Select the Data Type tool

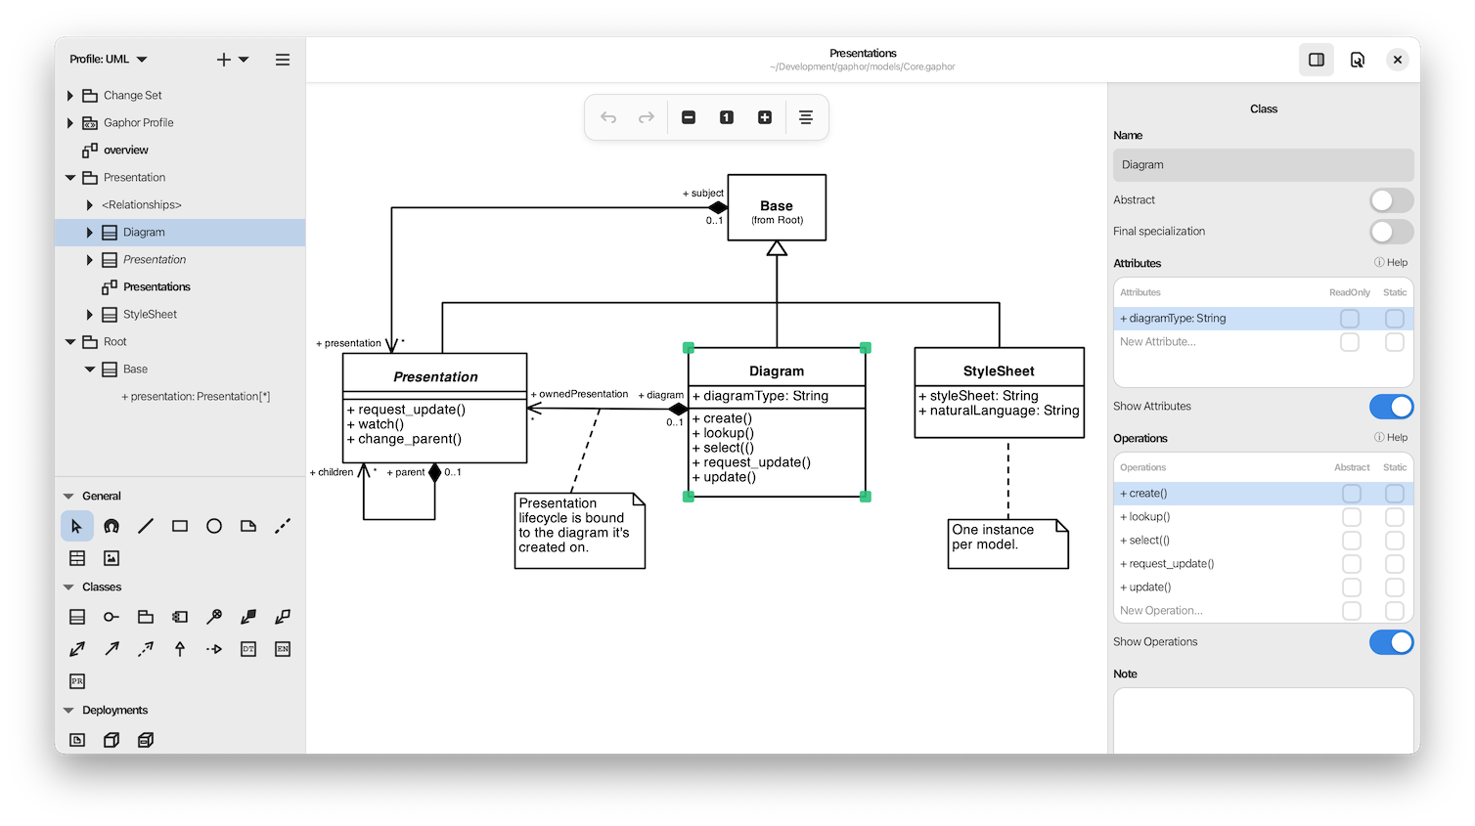(x=248, y=648)
